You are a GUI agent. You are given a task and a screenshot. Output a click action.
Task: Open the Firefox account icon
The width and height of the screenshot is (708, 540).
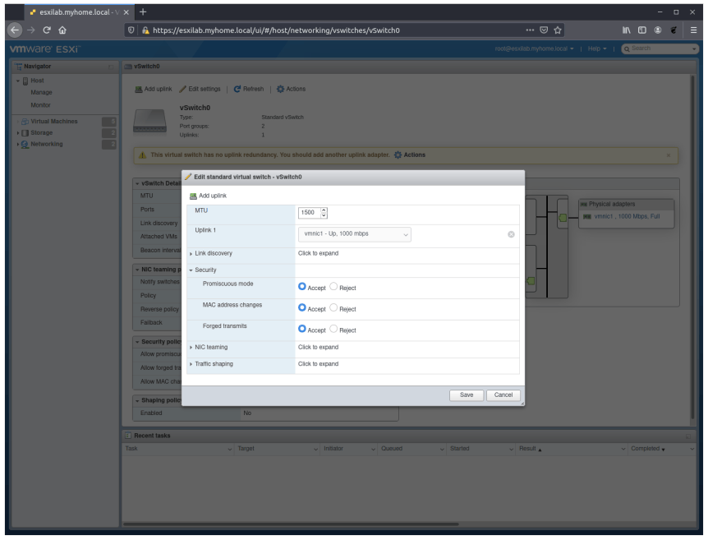(x=658, y=30)
